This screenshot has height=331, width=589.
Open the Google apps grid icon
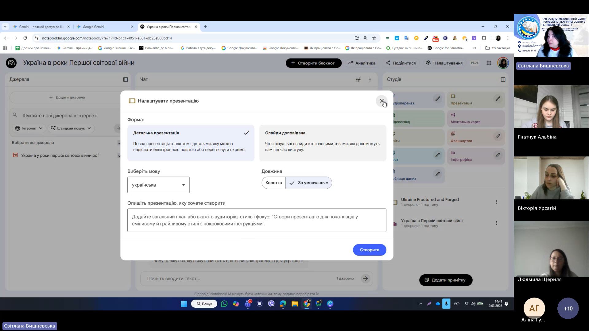[489, 63]
